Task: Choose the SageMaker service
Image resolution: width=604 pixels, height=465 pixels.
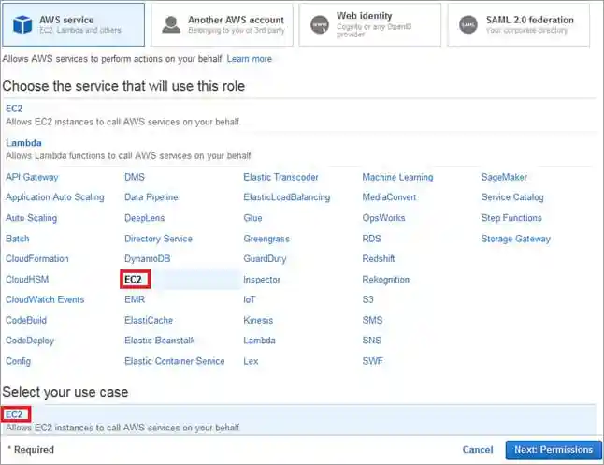Action: [x=504, y=177]
